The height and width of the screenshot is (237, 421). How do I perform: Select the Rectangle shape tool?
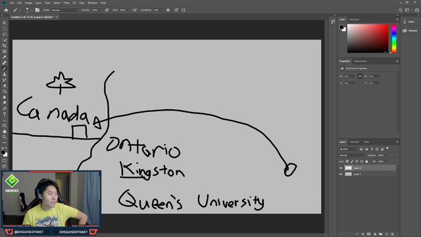tap(5, 126)
